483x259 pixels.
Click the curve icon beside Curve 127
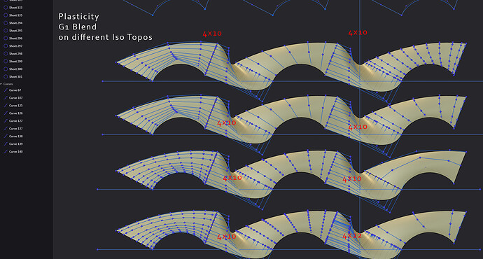pos(6,121)
